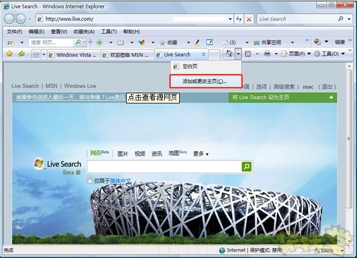Open a new blank tab
This screenshot has height=258, width=357.
pos(214,55)
